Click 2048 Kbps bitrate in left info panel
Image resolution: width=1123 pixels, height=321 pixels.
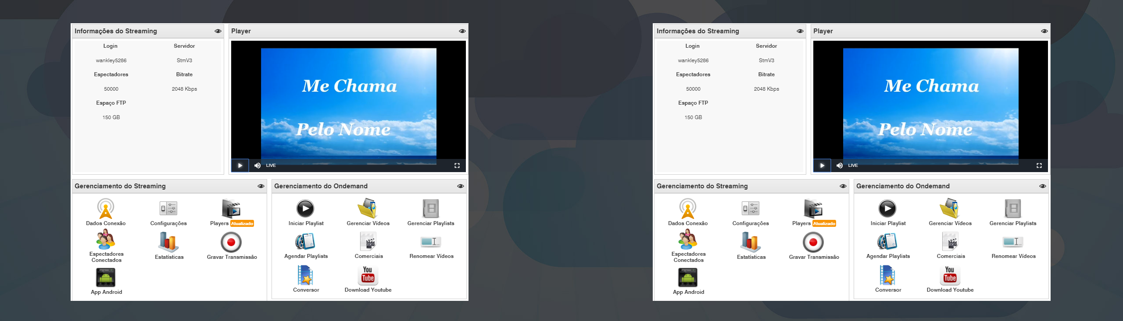point(184,89)
